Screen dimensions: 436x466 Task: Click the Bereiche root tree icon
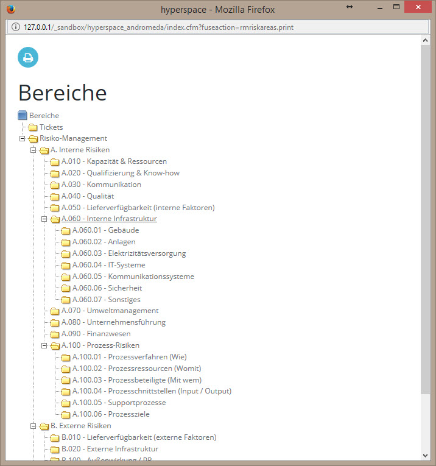(x=23, y=116)
